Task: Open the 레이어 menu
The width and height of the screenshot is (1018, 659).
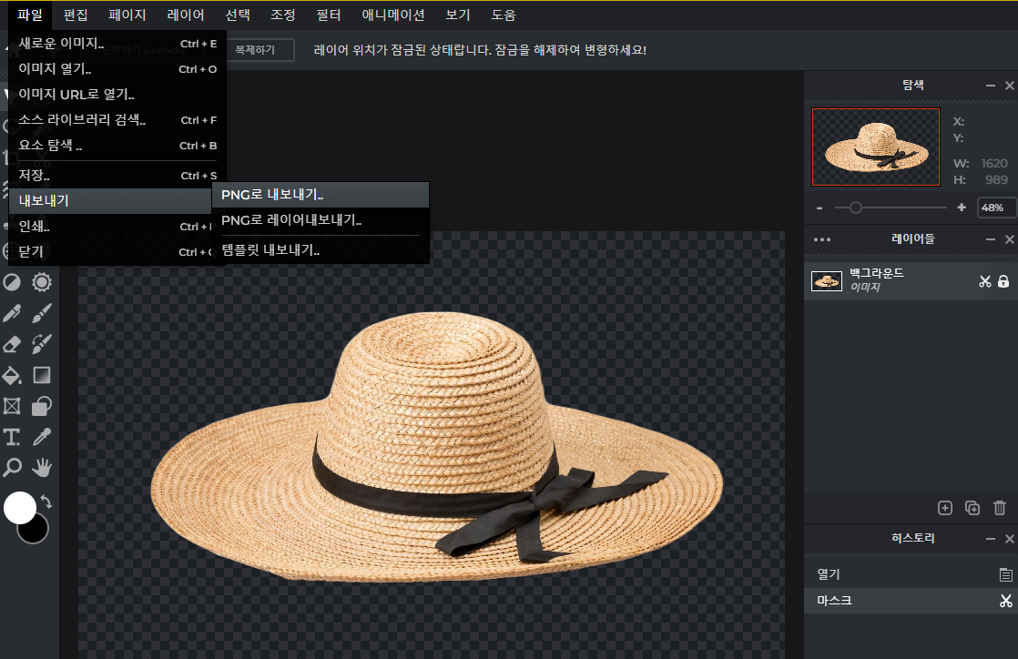Action: pyautogui.click(x=185, y=15)
